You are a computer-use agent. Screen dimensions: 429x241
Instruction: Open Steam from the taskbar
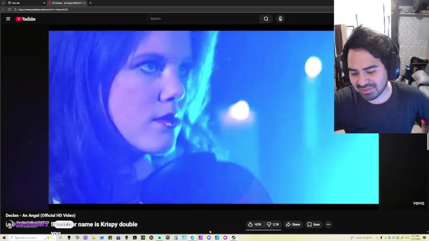click(x=234, y=238)
